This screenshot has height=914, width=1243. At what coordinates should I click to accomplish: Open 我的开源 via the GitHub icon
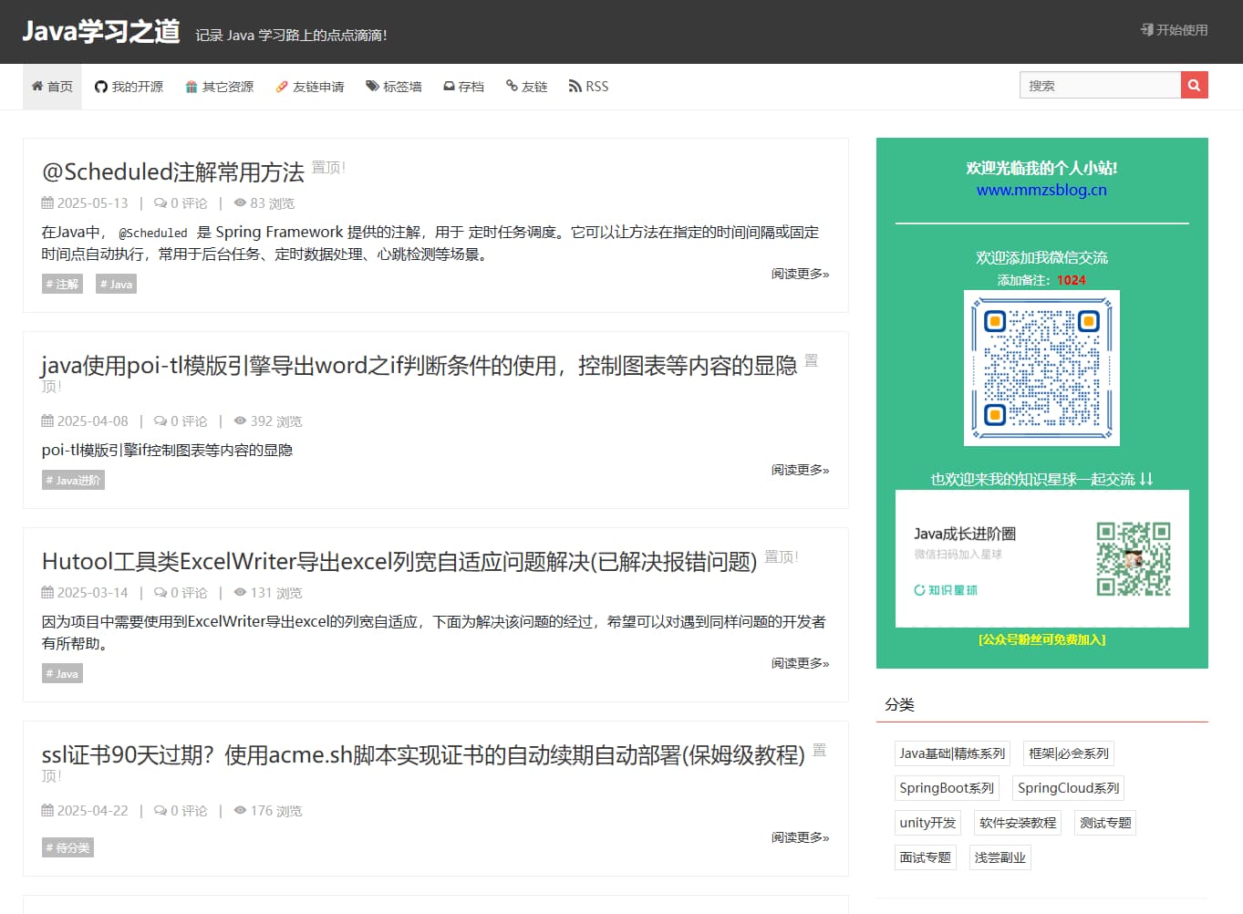point(100,86)
